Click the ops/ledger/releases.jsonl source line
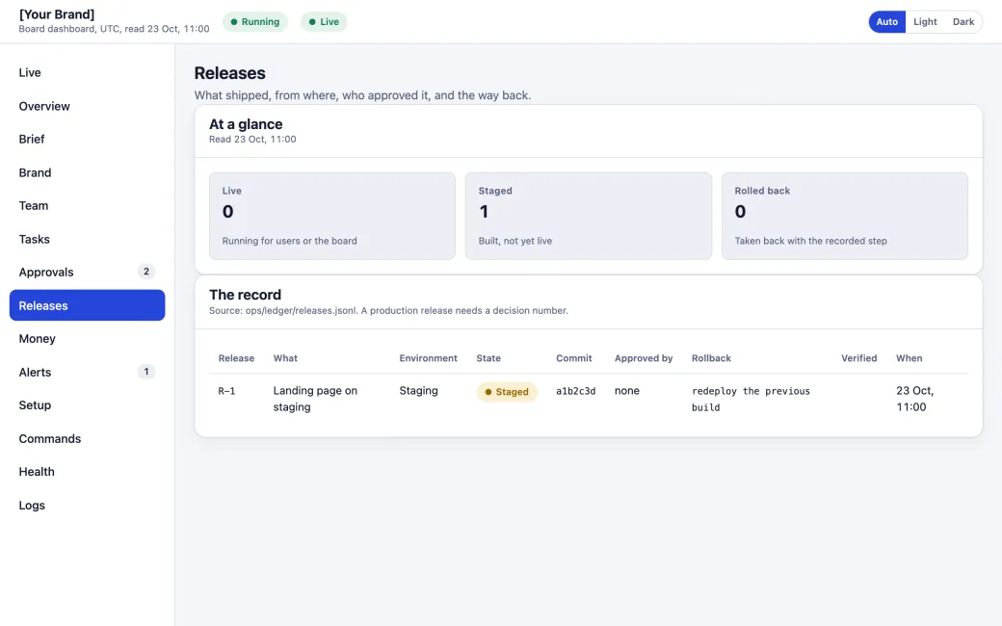 [x=388, y=310]
